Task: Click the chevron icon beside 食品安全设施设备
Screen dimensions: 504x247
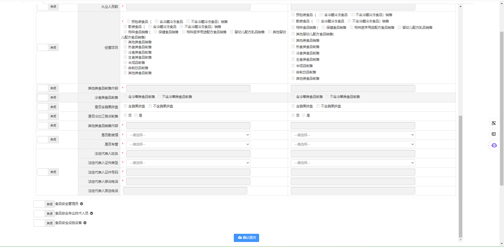Action: click(85, 223)
